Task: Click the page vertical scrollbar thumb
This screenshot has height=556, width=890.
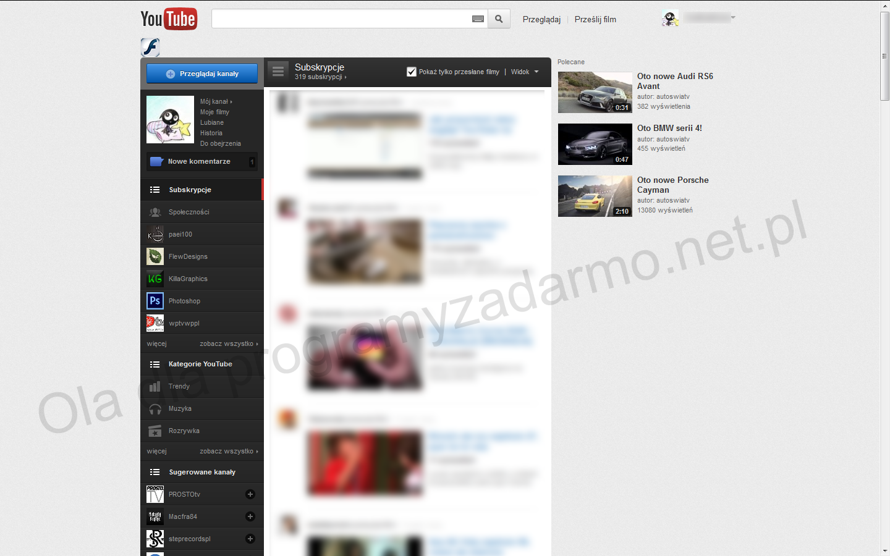Action: tap(885, 56)
